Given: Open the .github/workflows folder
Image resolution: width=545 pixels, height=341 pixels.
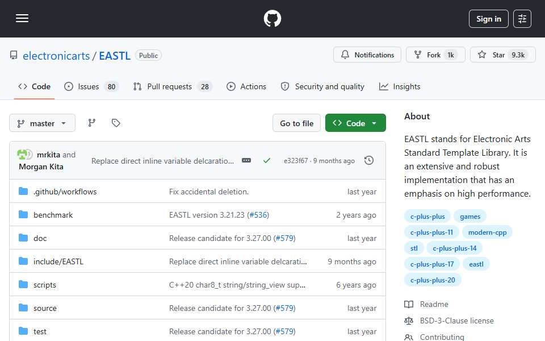Looking at the screenshot, I should pos(65,192).
